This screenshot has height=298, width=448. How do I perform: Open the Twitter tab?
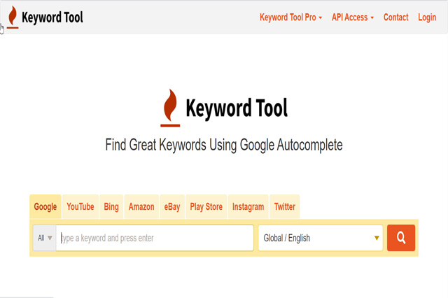pyautogui.click(x=285, y=207)
